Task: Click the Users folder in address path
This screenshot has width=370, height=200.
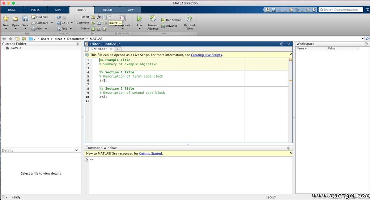Action: tap(45, 39)
